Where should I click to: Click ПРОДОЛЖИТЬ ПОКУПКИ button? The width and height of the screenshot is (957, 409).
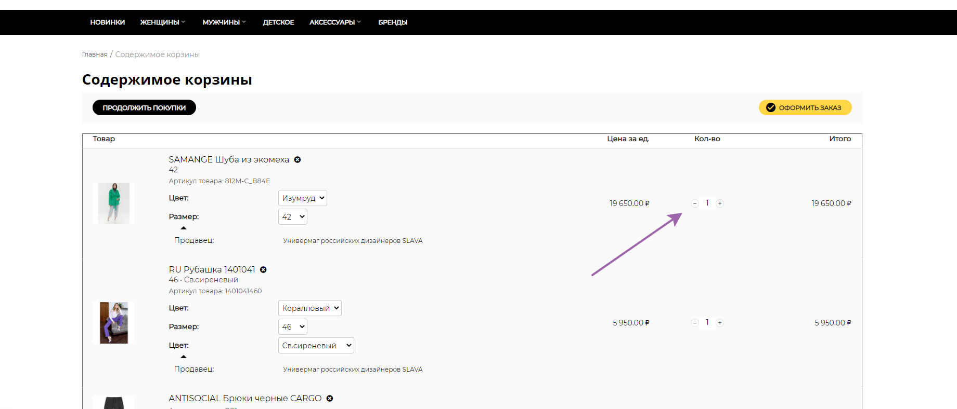point(144,107)
